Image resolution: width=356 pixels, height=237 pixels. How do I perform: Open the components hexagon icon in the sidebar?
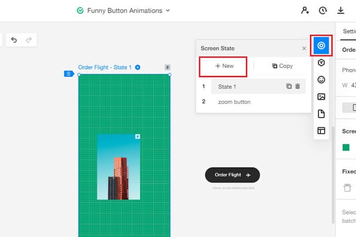(x=321, y=62)
